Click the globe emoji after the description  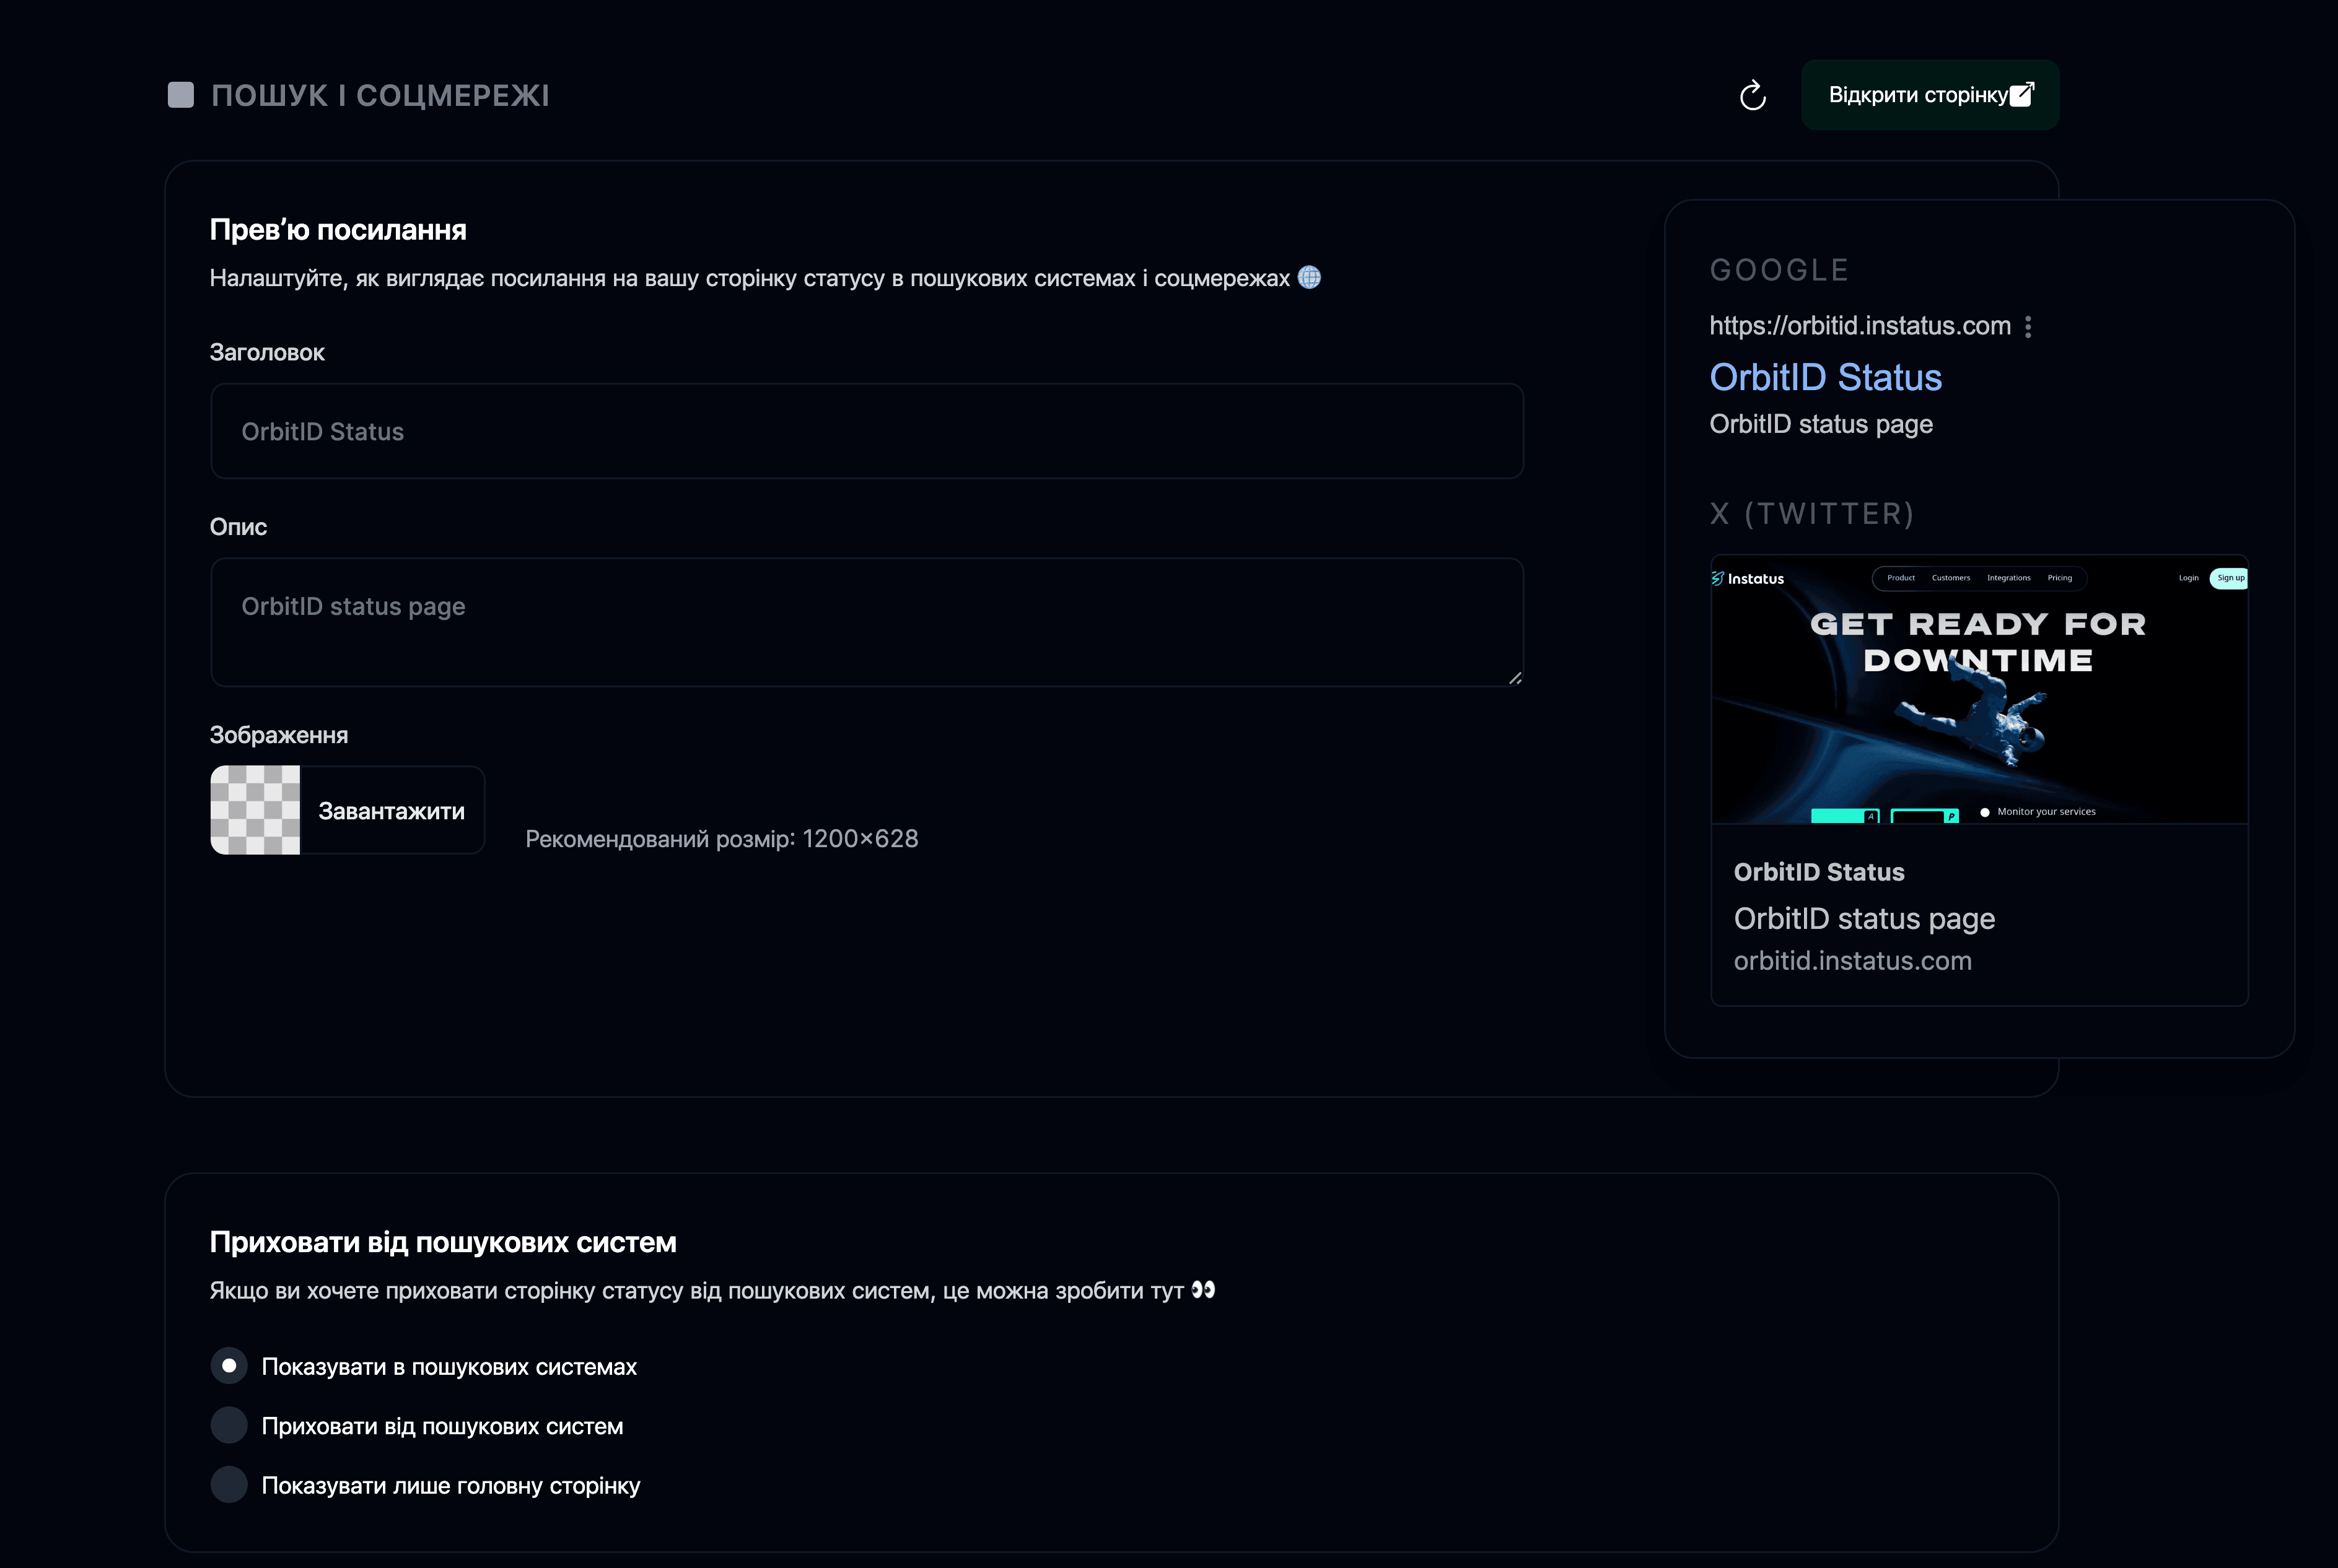[1308, 278]
